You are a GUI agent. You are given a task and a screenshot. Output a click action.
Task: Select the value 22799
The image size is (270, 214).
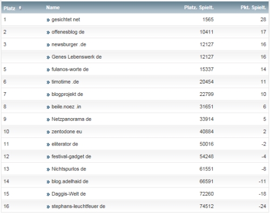click(206, 94)
